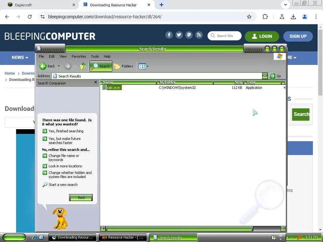Open Chrome profile avatar
This screenshot has height=242, width=323.
click(x=305, y=17)
